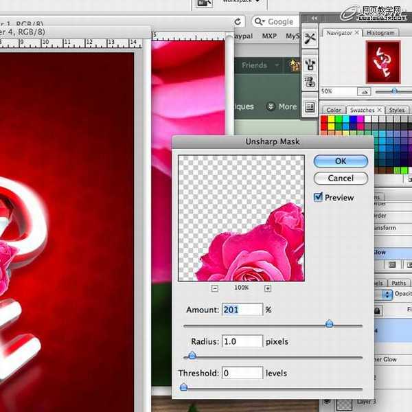This screenshot has width=412, height=412.
Task: Click the Google search magnifier icon
Action: click(x=259, y=22)
